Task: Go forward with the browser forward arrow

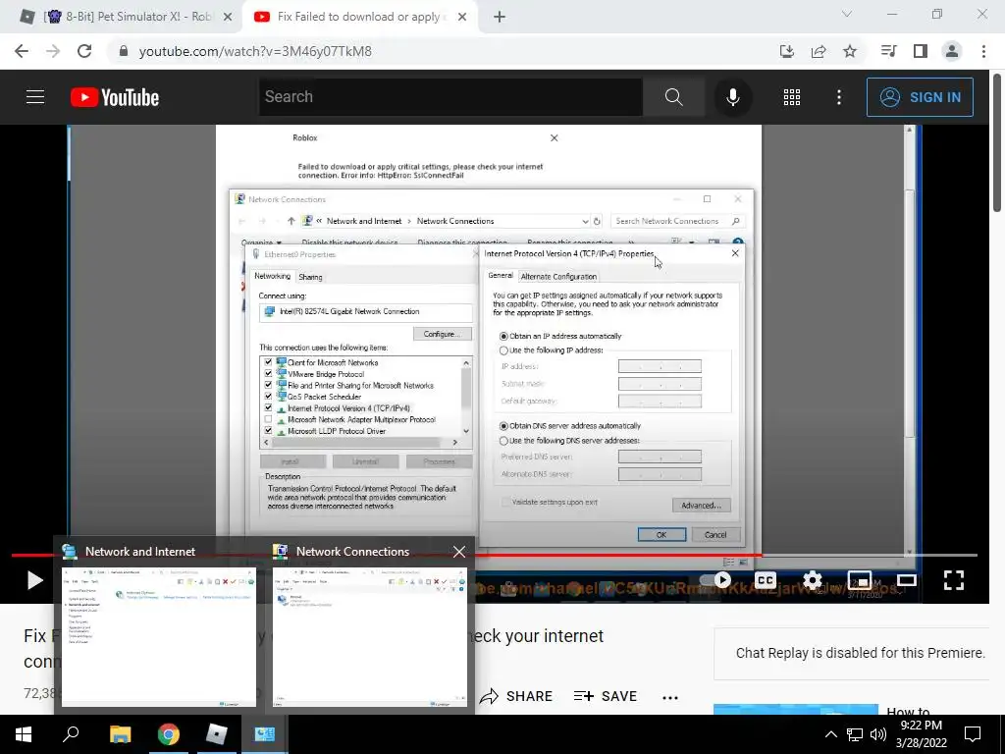Action: pos(53,51)
